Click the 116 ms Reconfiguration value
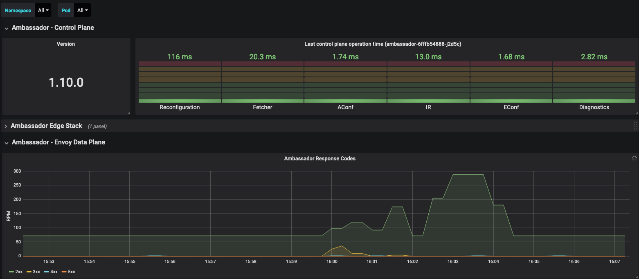 point(180,56)
